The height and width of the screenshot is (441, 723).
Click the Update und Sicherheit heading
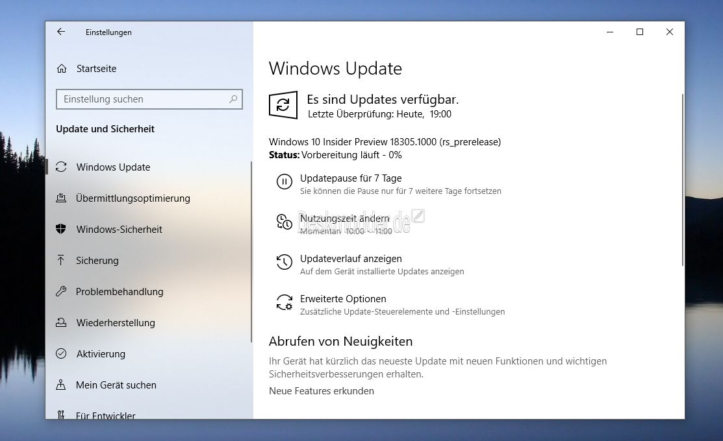pos(105,129)
